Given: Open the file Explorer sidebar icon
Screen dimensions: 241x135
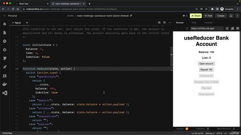Looking at the screenshot, I should click(x=5, y=33).
